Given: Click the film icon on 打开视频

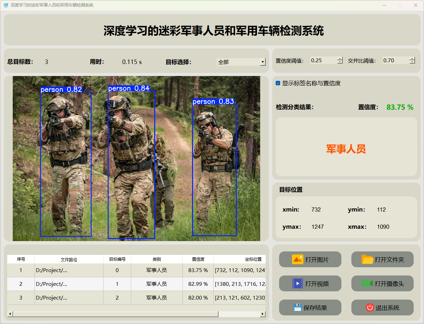Looking at the screenshot, I should pos(297,283).
